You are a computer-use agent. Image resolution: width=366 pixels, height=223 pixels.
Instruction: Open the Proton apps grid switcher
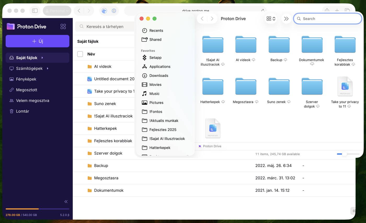63,26
